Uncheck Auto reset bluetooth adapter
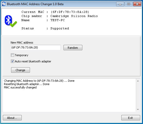 [x=12, y=61]
